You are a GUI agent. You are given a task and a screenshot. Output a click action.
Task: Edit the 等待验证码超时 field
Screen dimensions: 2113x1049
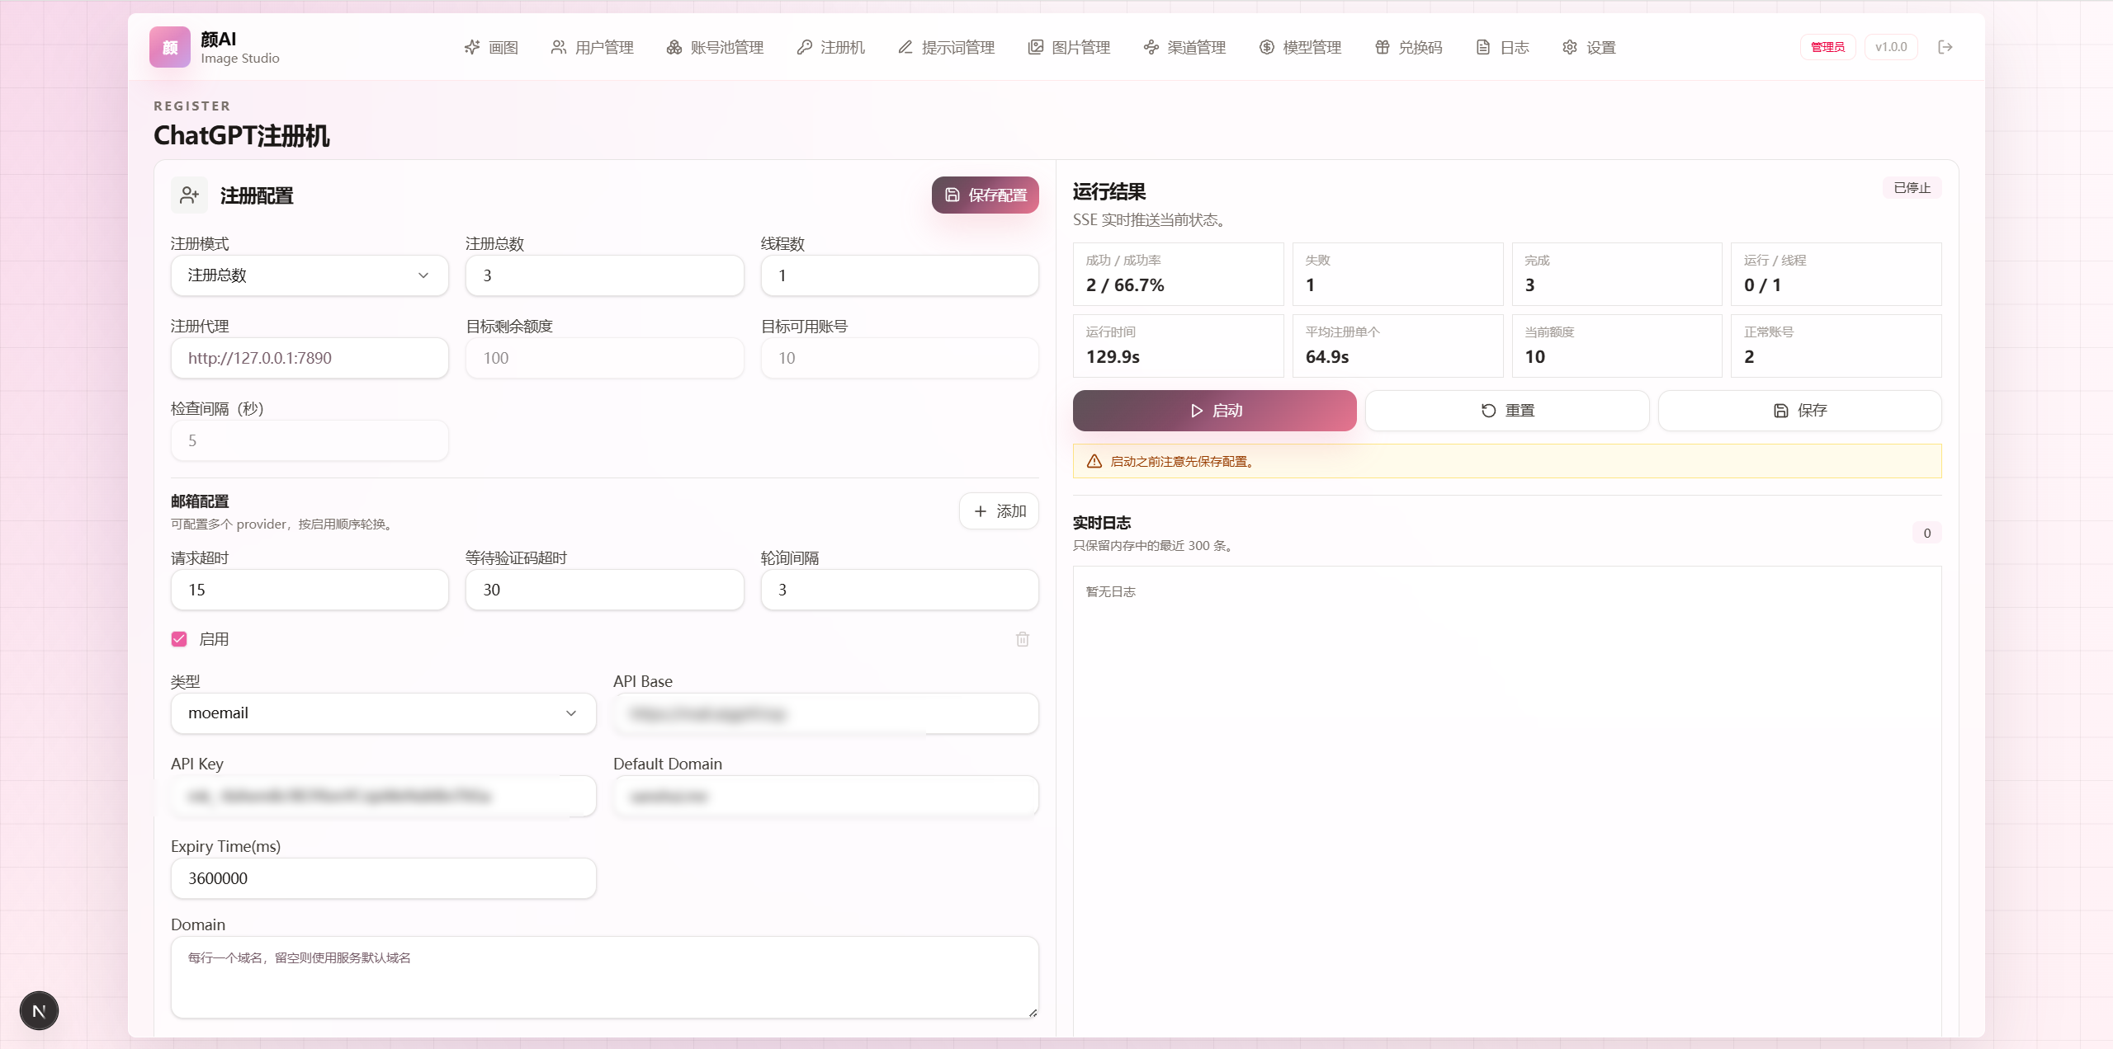pyautogui.click(x=605, y=590)
